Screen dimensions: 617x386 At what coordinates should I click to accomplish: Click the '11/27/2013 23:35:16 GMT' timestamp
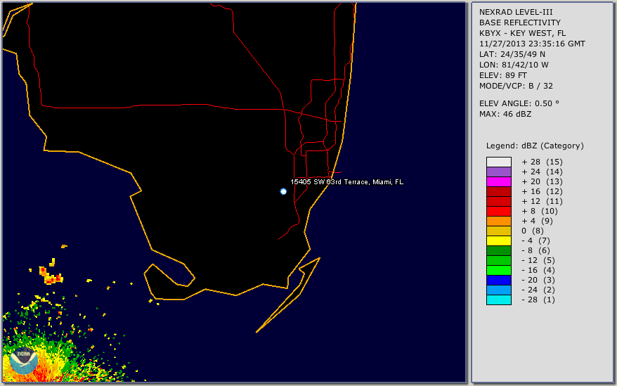[x=532, y=44]
